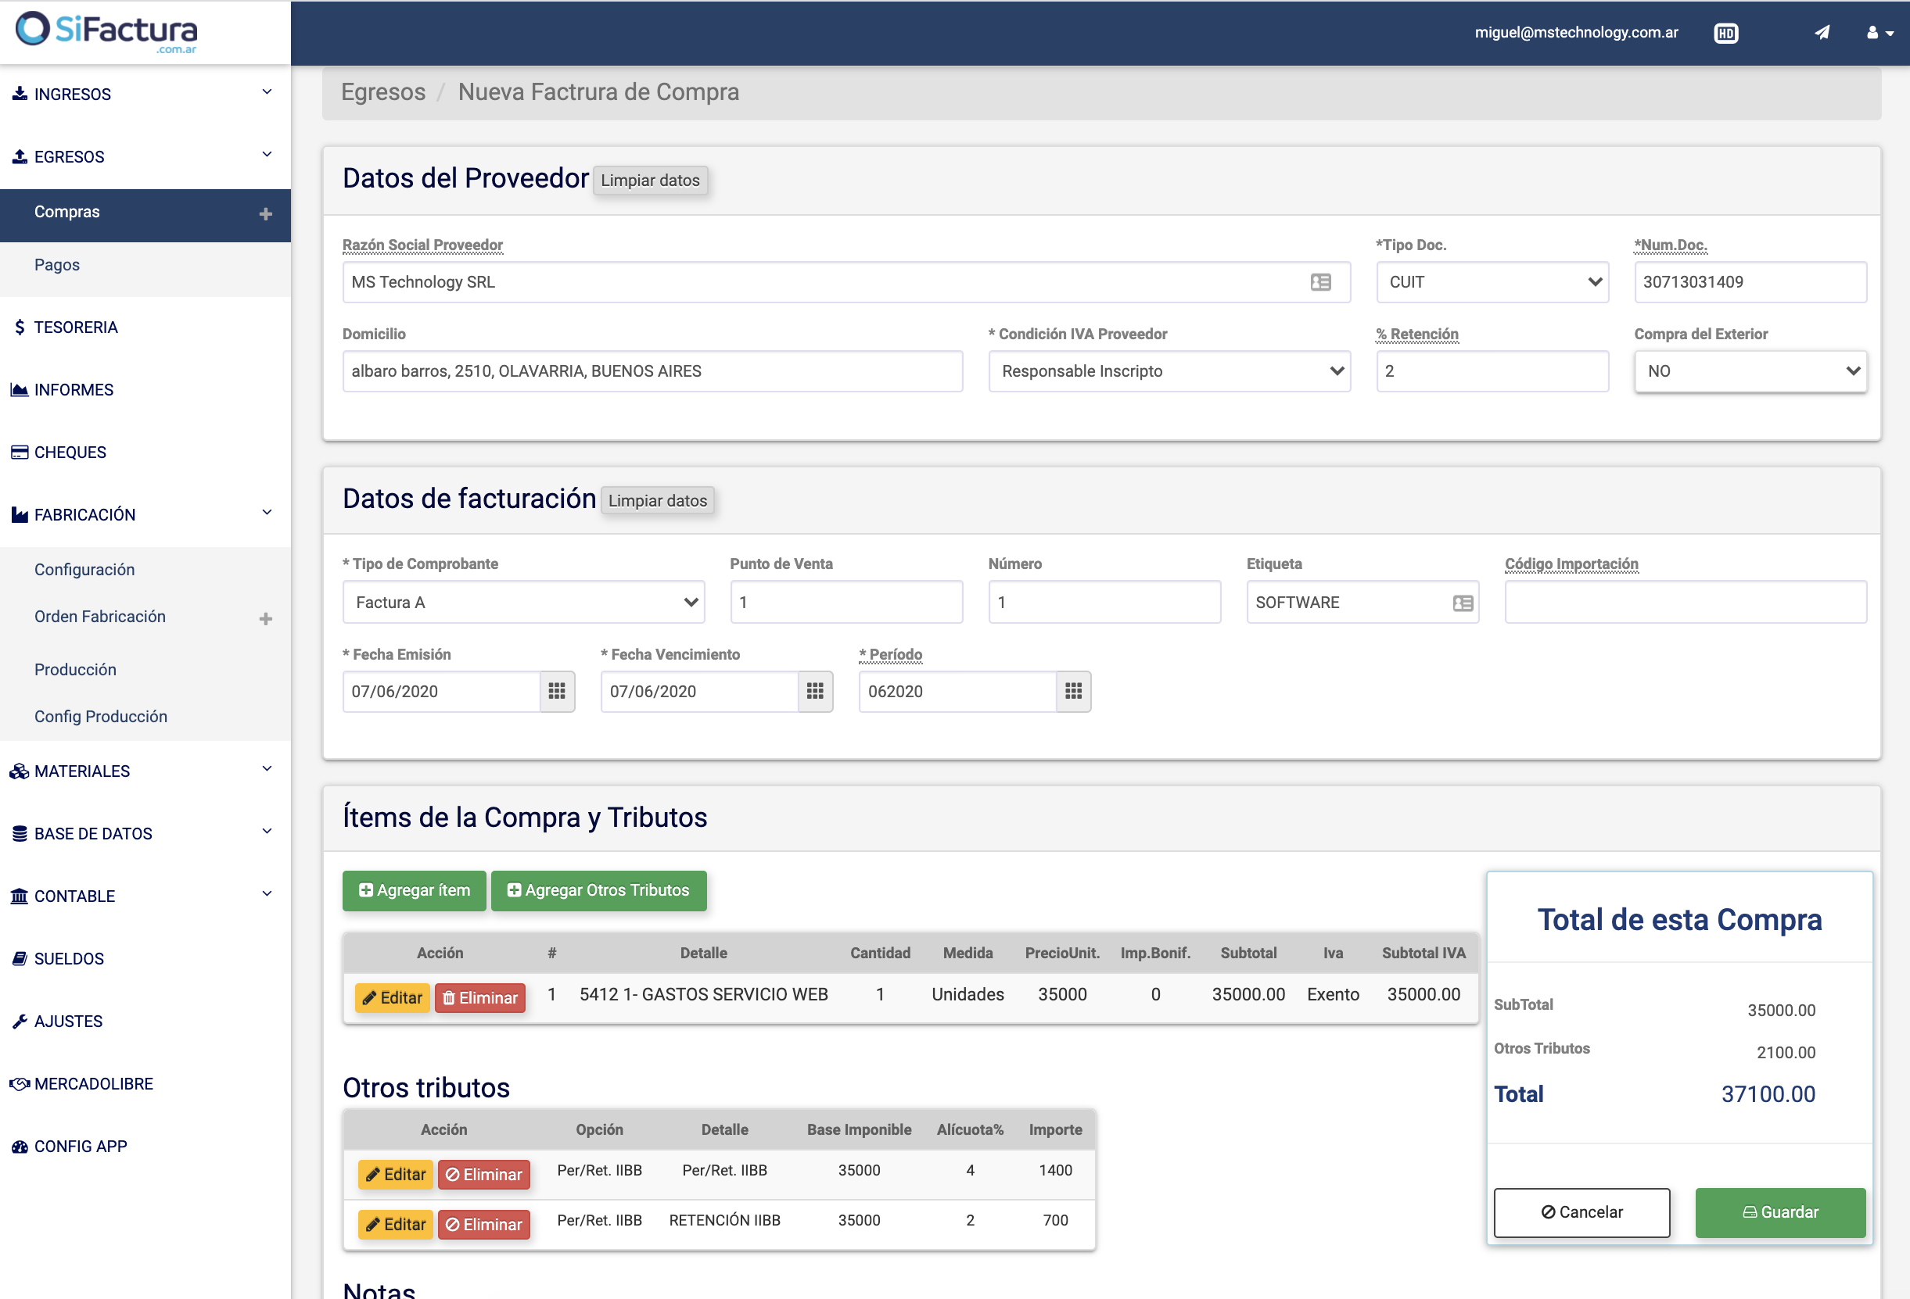Open the Fecha Vencimiento calendar picker
Screen dimensions: 1910x1299
click(x=814, y=692)
